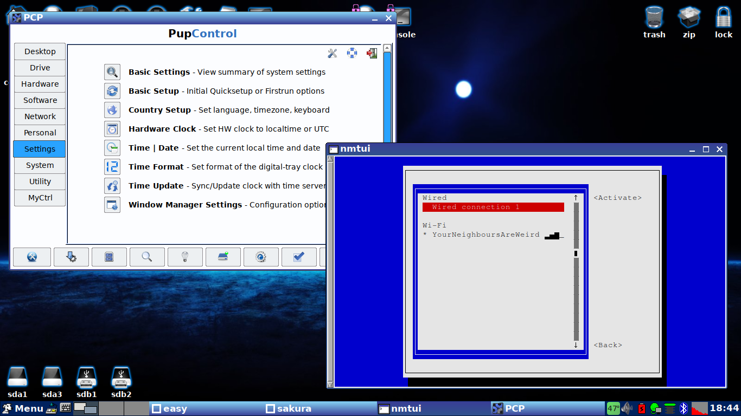Viewport: 741px width, 416px height.
Task: Select the Hardware tab in PupControl
Action: pos(40,84)
